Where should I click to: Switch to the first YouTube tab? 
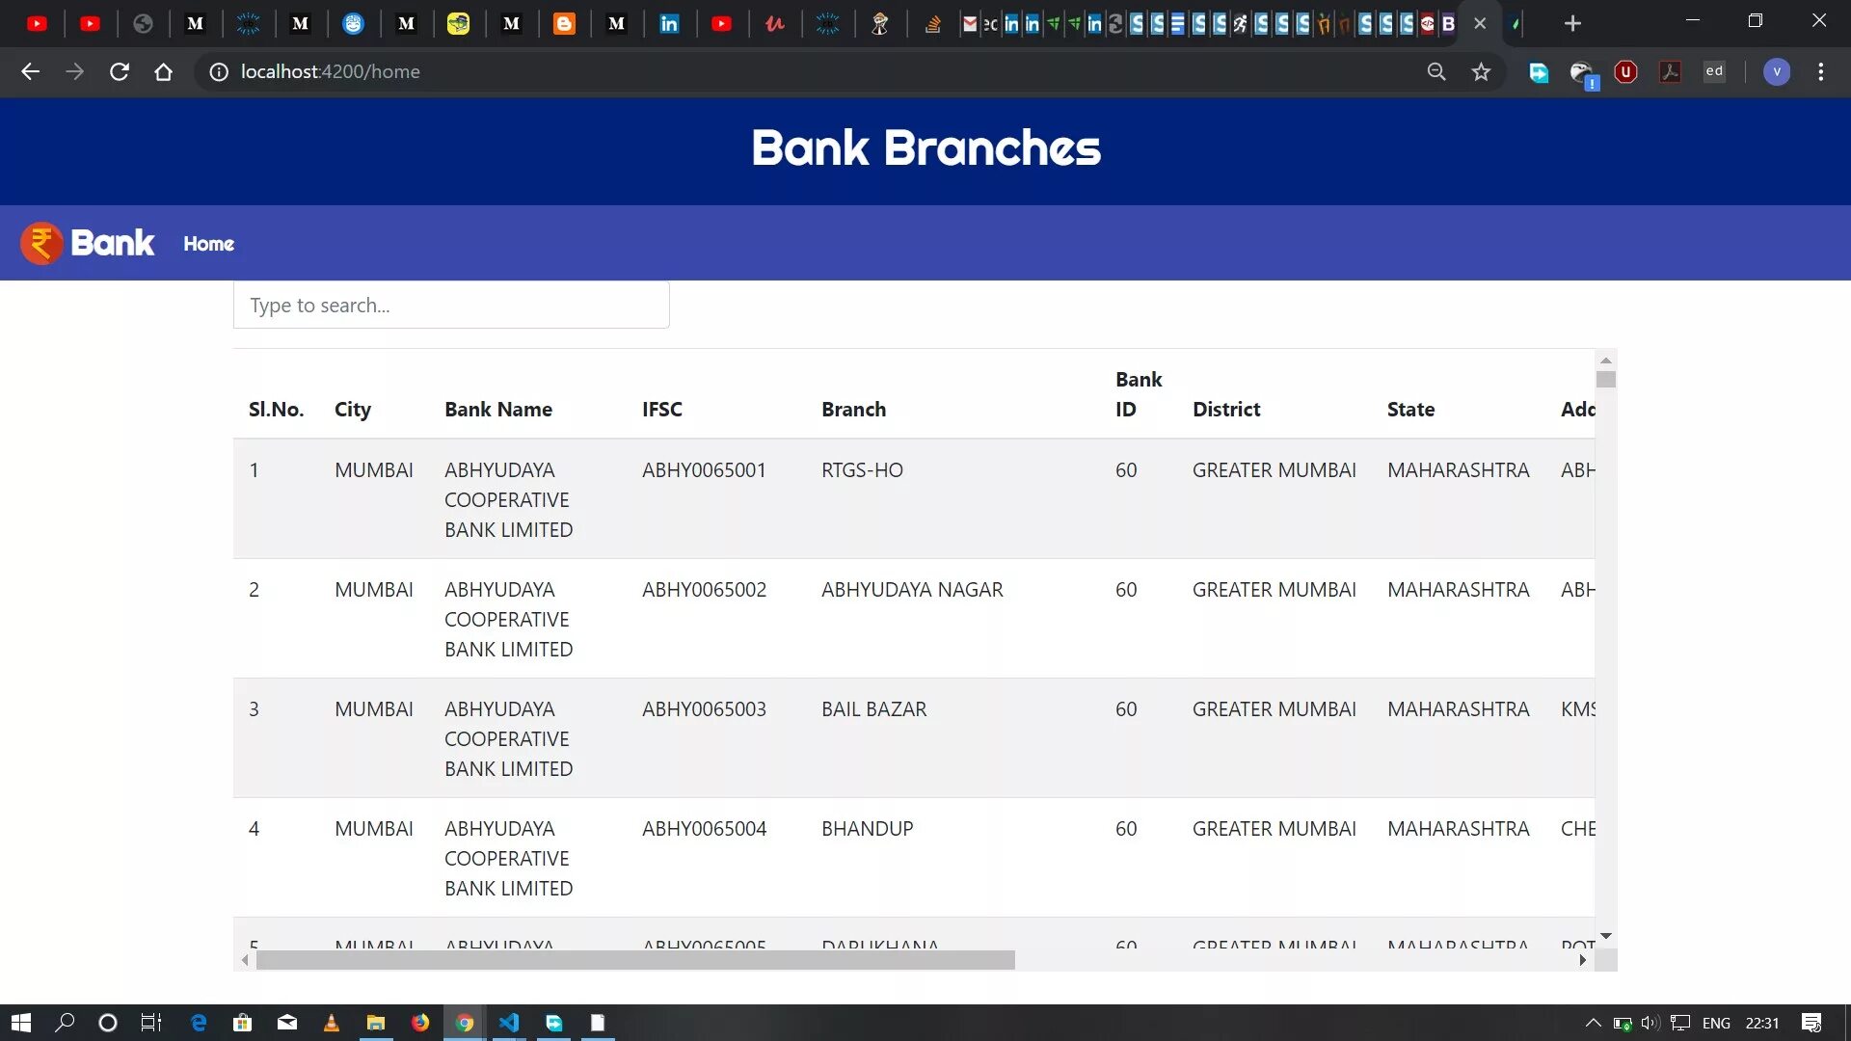[x=38, y=23]
